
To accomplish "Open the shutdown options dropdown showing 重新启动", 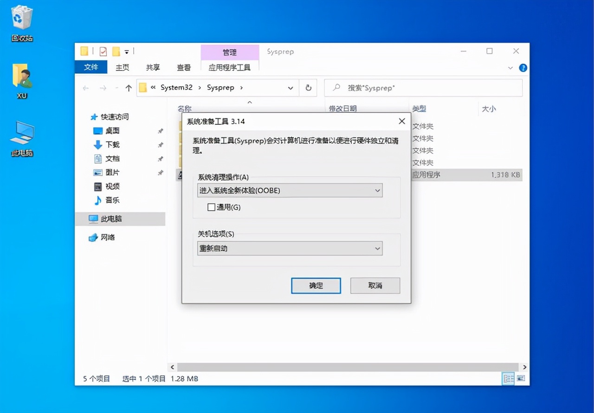I will (x=290, y=248).
